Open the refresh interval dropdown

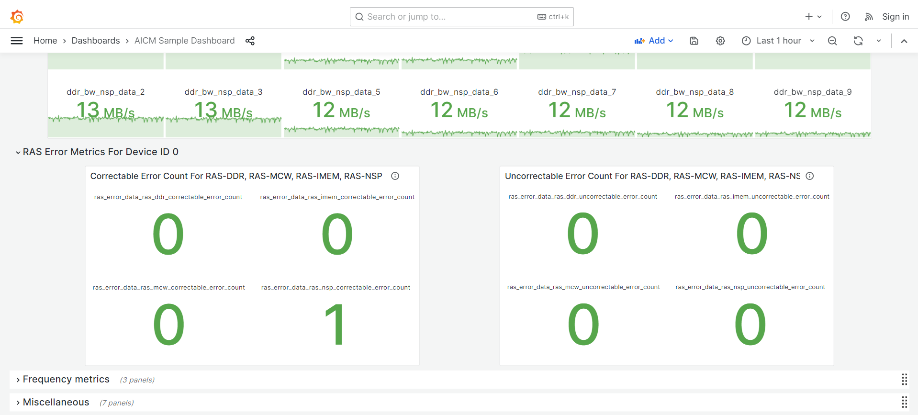(879, 41)
